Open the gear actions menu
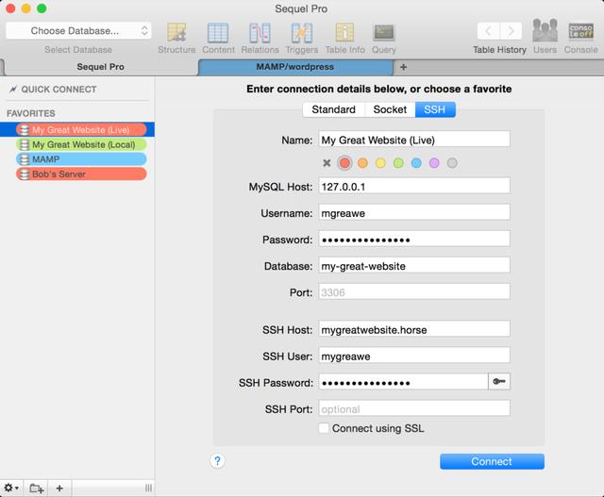 pos(11,489)
